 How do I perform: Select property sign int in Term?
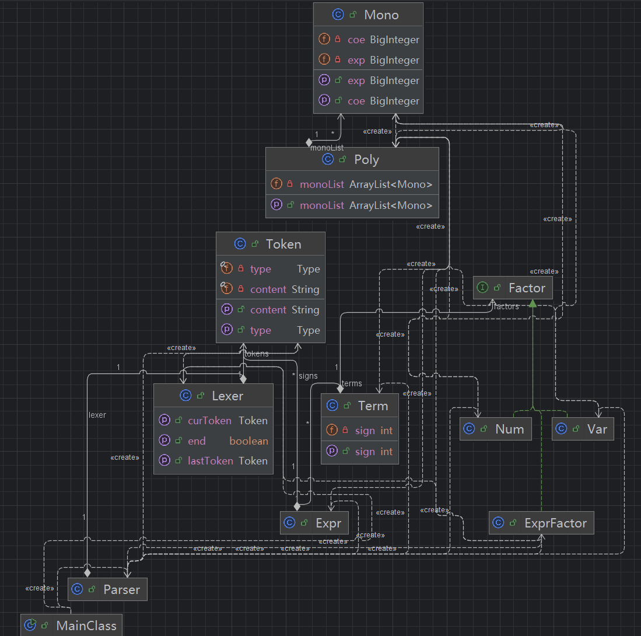[x=359, y=452]
